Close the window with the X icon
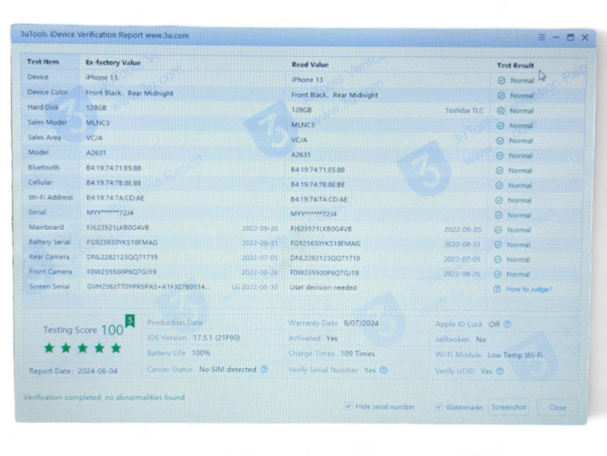 pos(585,37)
